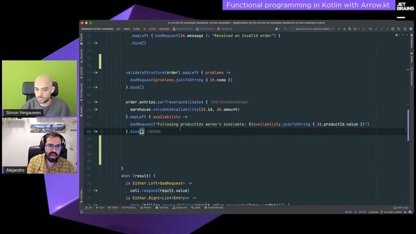Open the Problems tool window tab
Image resolution: width=416 pixels, height=234 pixels.
click(129, 208)
